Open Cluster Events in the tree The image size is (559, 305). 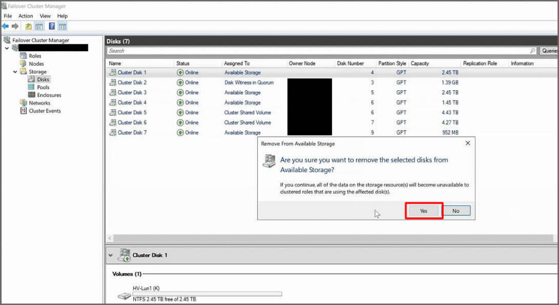[45, 111]
